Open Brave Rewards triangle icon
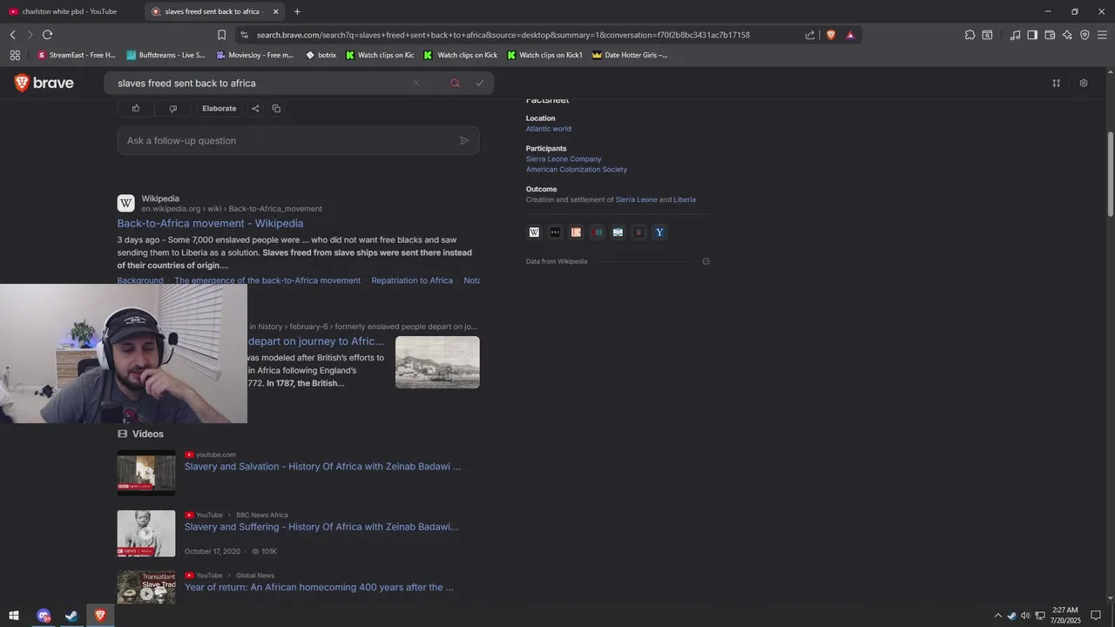The width and height of the screenshot is (1115, 627). pos(850,35)
